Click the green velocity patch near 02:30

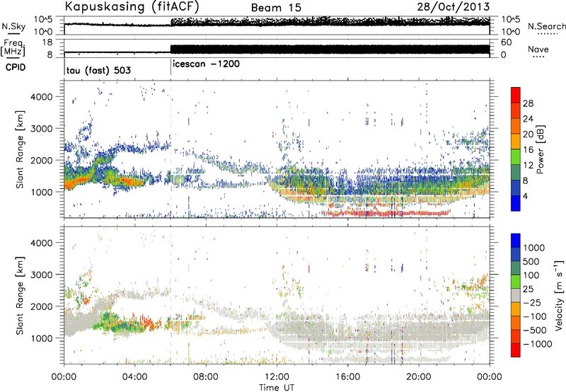(108, 321)
